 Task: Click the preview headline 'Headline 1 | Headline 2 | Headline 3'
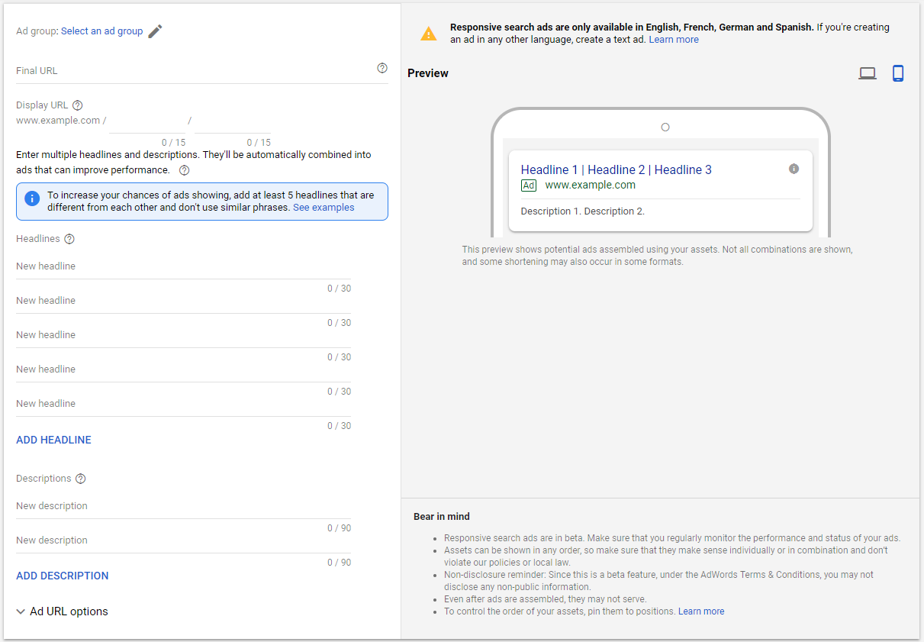[x=617, y=169]
